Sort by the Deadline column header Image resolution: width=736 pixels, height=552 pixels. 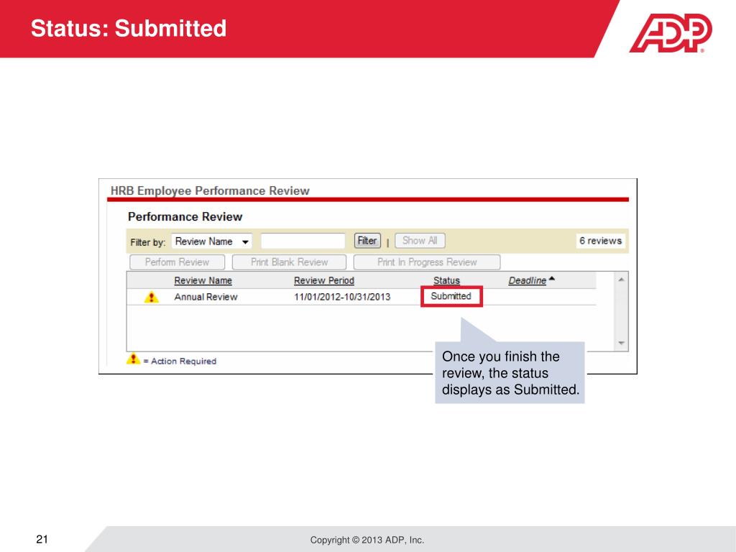click(x=527, y=281)
